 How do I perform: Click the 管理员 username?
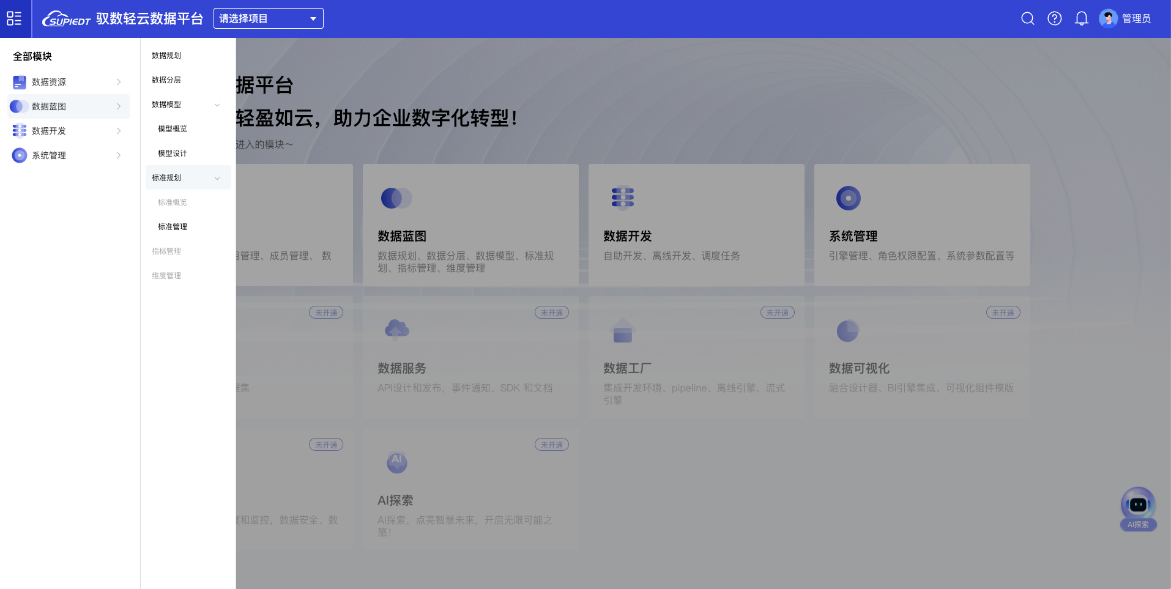coord(1136,19)
